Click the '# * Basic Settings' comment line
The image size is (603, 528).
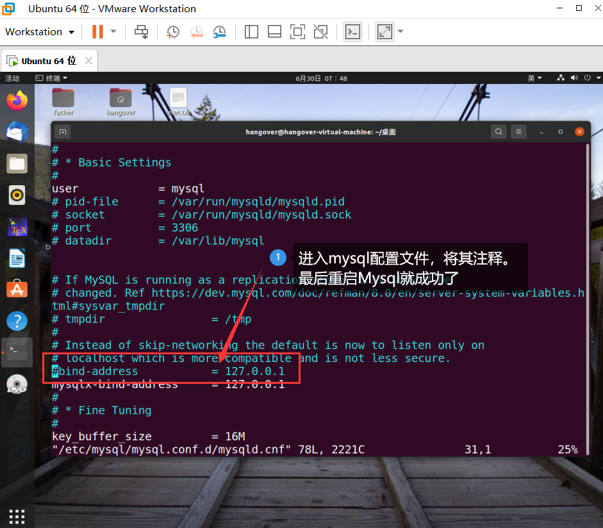coord(112,163)
